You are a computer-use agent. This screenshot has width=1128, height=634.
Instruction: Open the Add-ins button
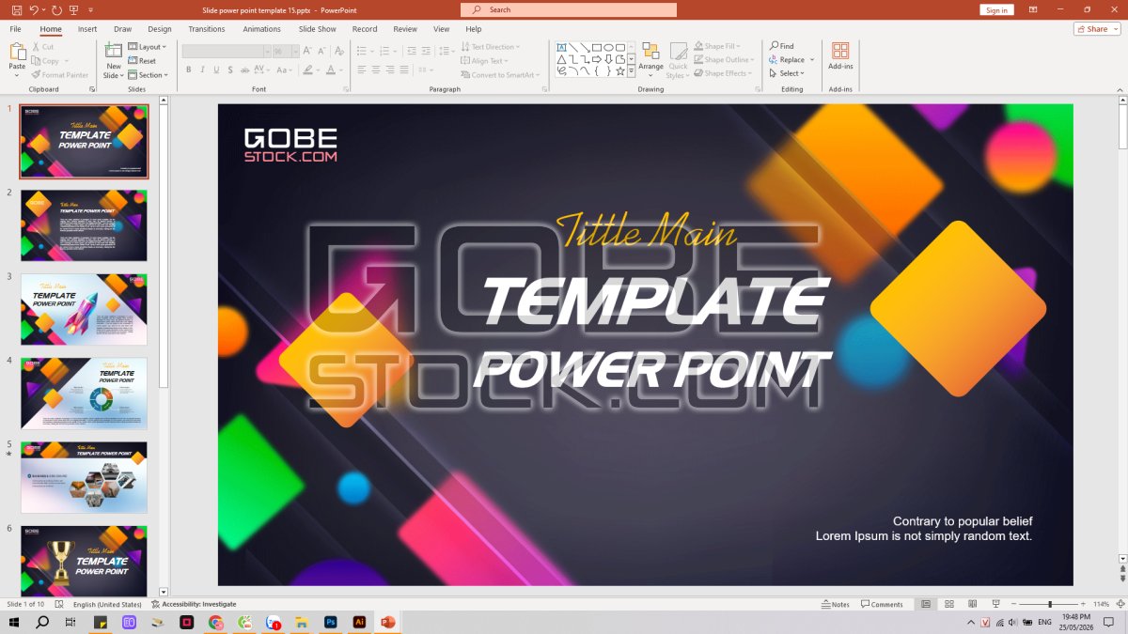840,54
